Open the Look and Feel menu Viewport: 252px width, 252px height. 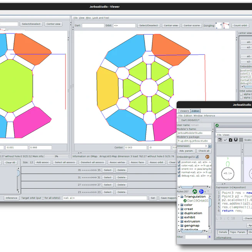101,18
